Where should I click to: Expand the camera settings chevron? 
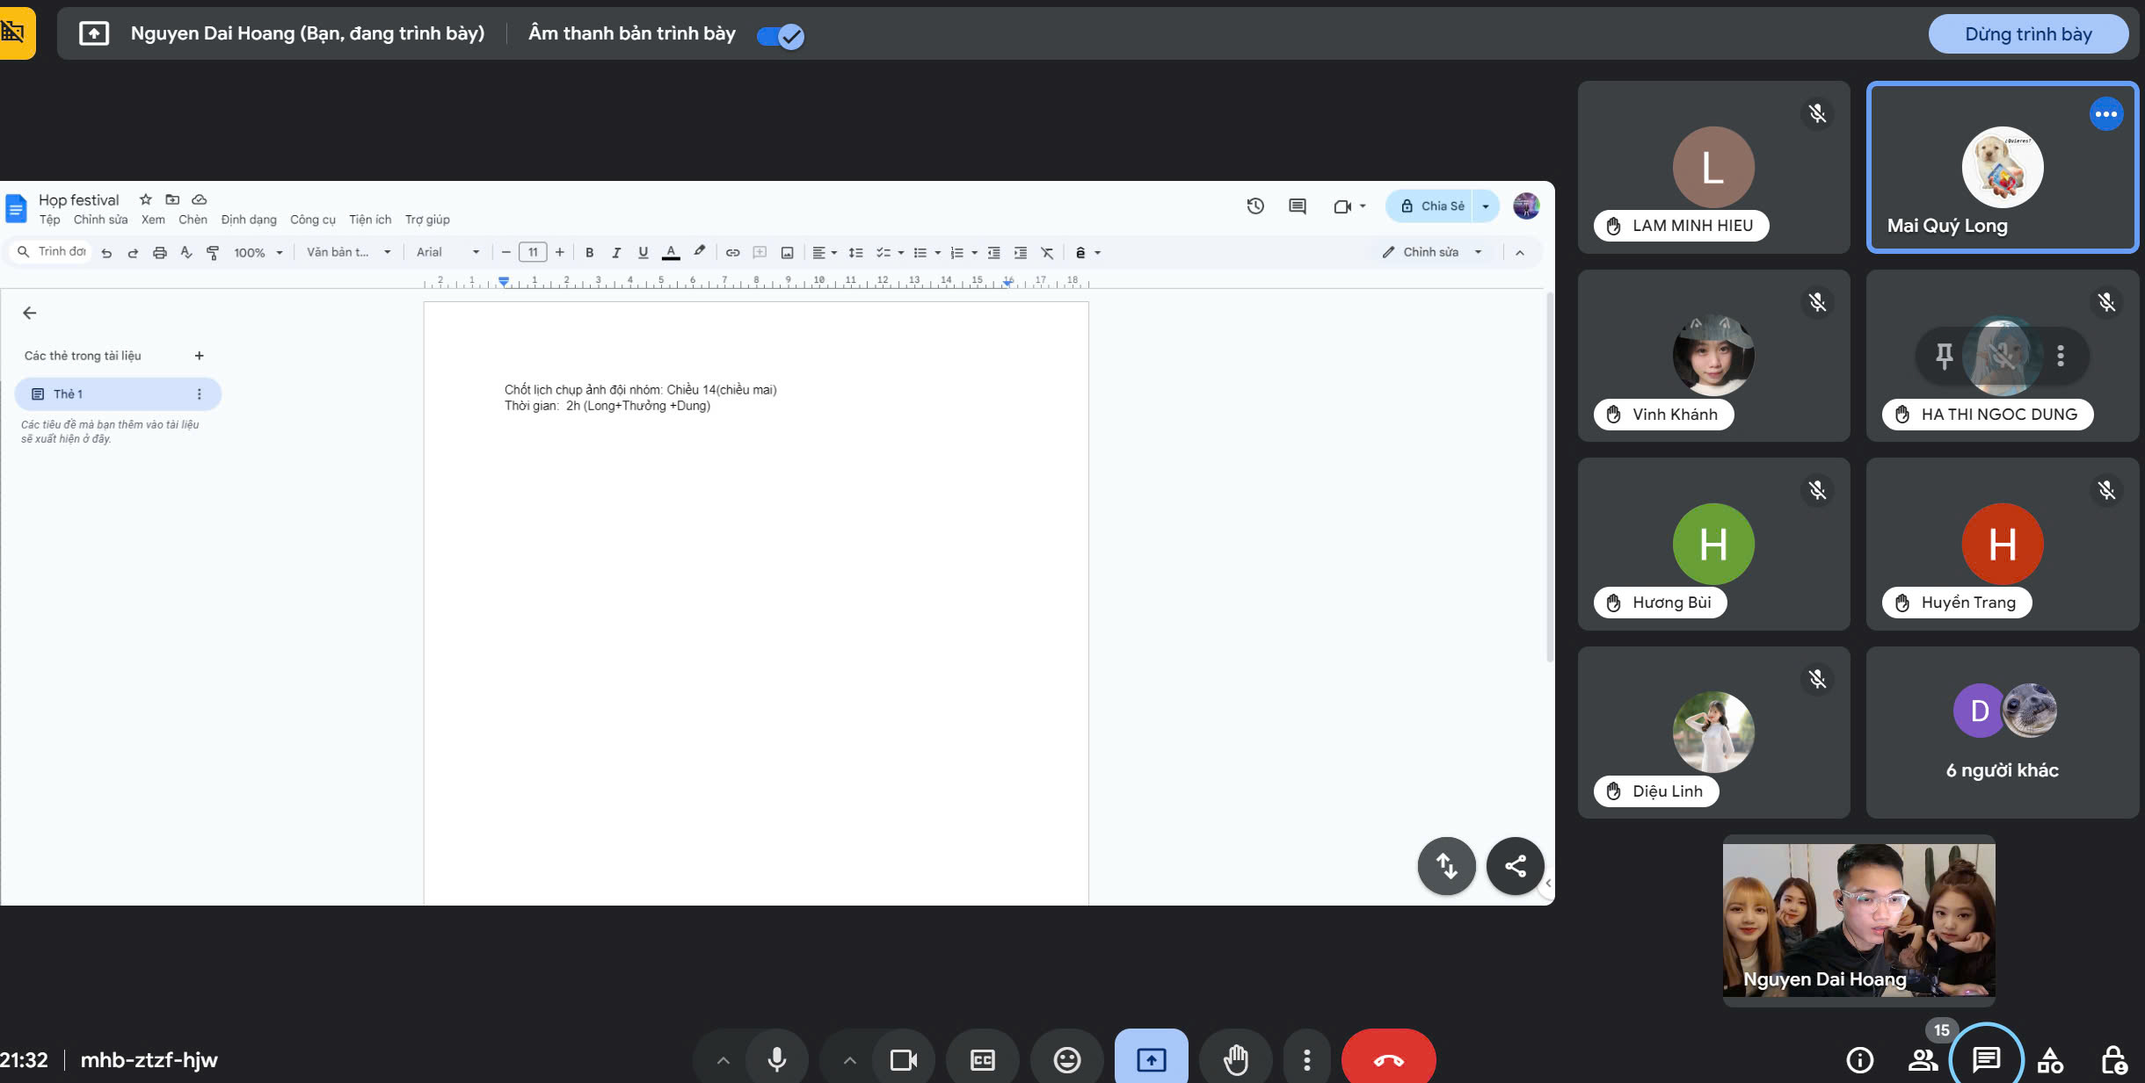tap(849, 1059)
